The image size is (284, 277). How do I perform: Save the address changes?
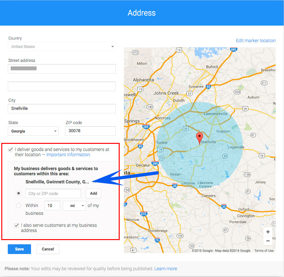(19, 249)
